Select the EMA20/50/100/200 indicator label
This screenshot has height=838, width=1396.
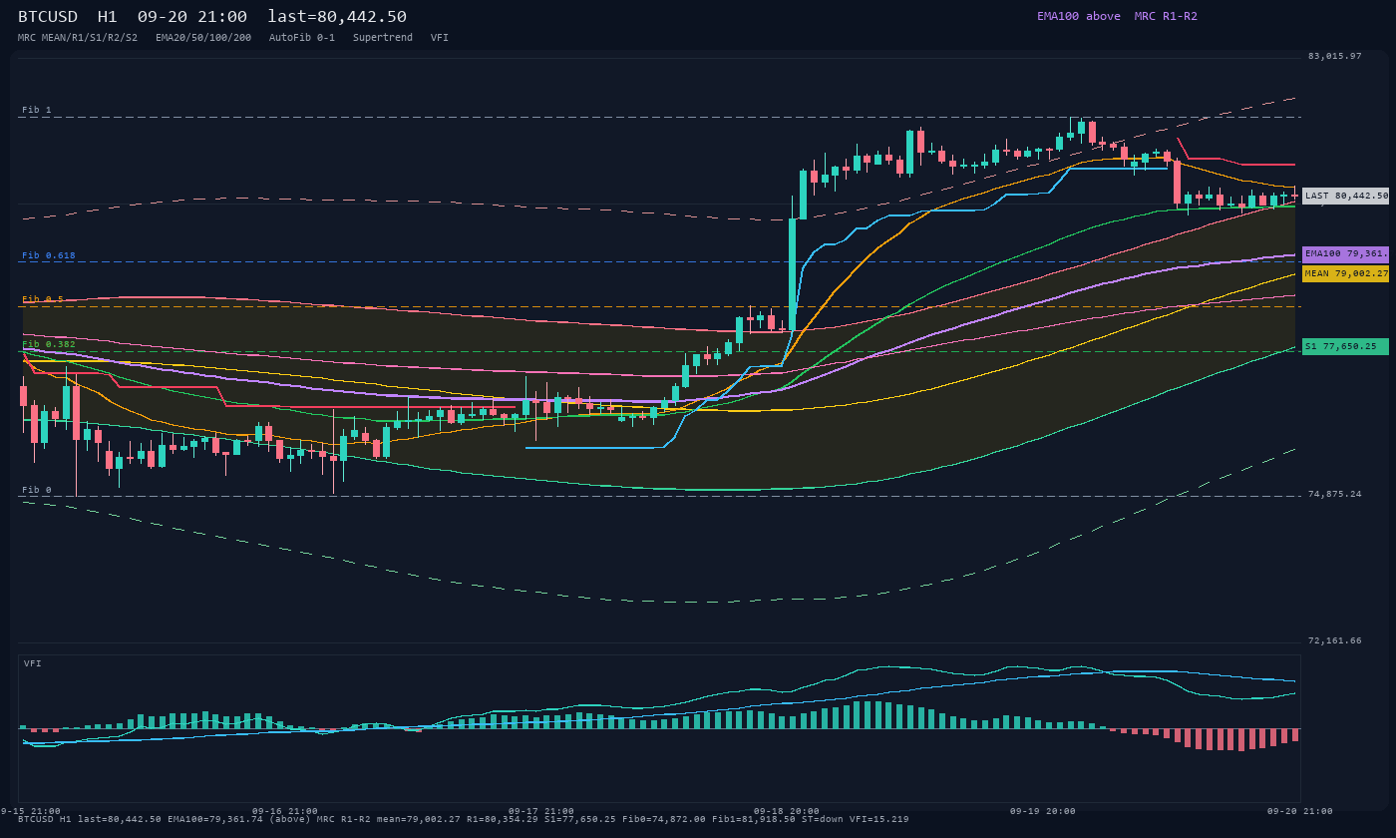203,38
